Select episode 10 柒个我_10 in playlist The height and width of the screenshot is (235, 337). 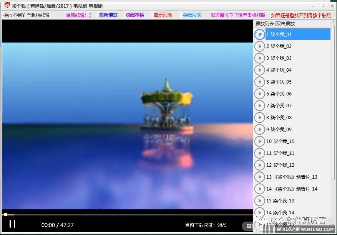point(280,141)
